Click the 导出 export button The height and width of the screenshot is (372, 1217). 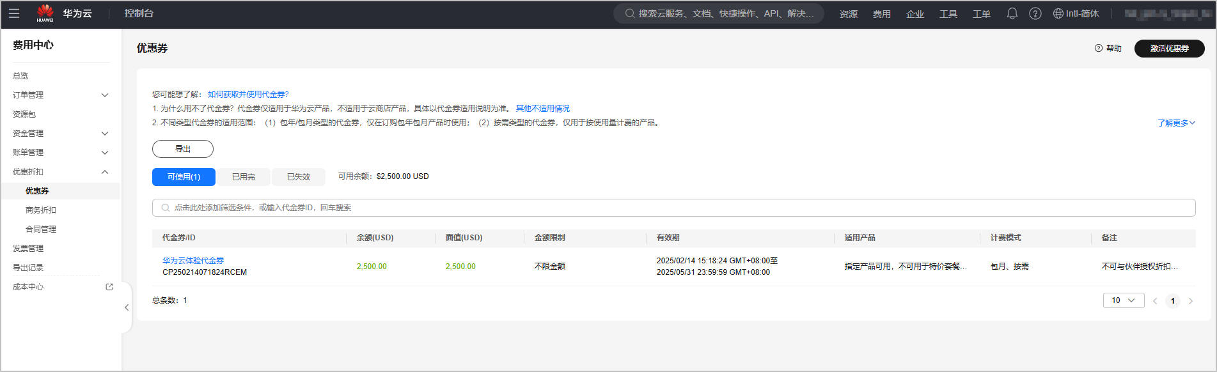click(182, 149)
